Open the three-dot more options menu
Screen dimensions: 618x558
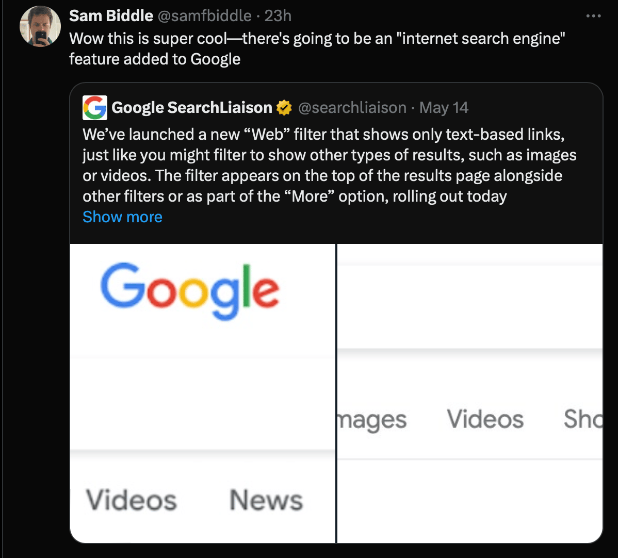click(x=593, y=16)
